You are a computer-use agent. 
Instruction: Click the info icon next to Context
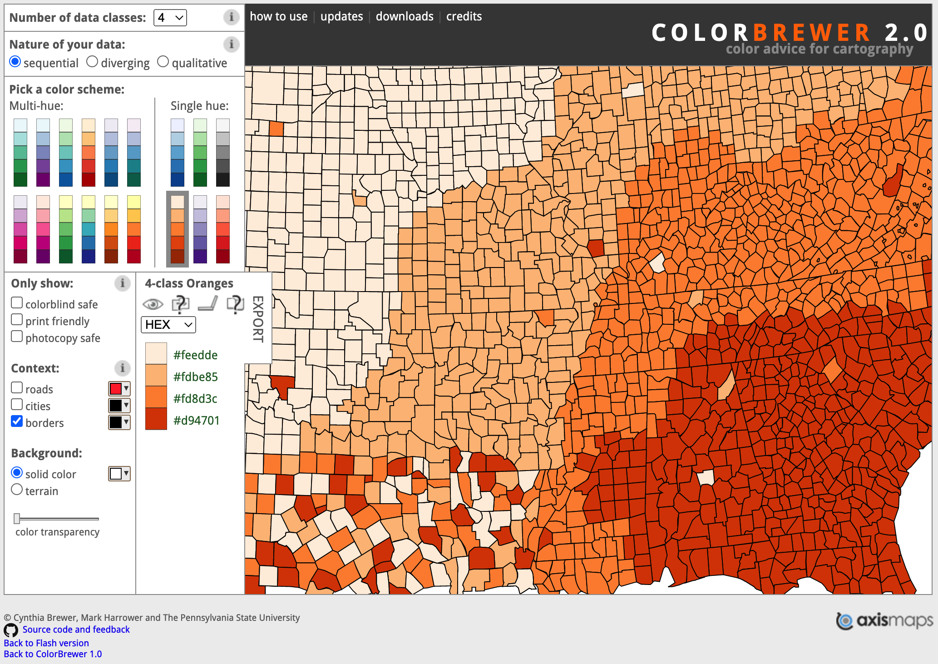pyautogui.click(x=122, y=368)
